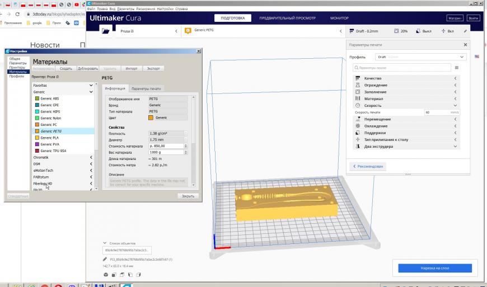Image resolution: width=487 pixels, height=287 pixels.
Task: Switch to the Монитор stage
Action: pyautogui.click(x=339, y=18)
